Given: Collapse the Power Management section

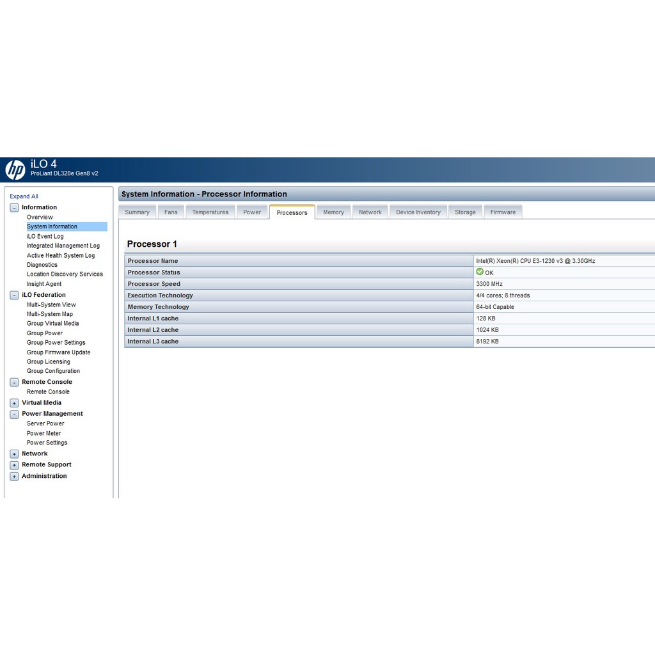Looking at the screenshot, I should [x=14, y=414].
